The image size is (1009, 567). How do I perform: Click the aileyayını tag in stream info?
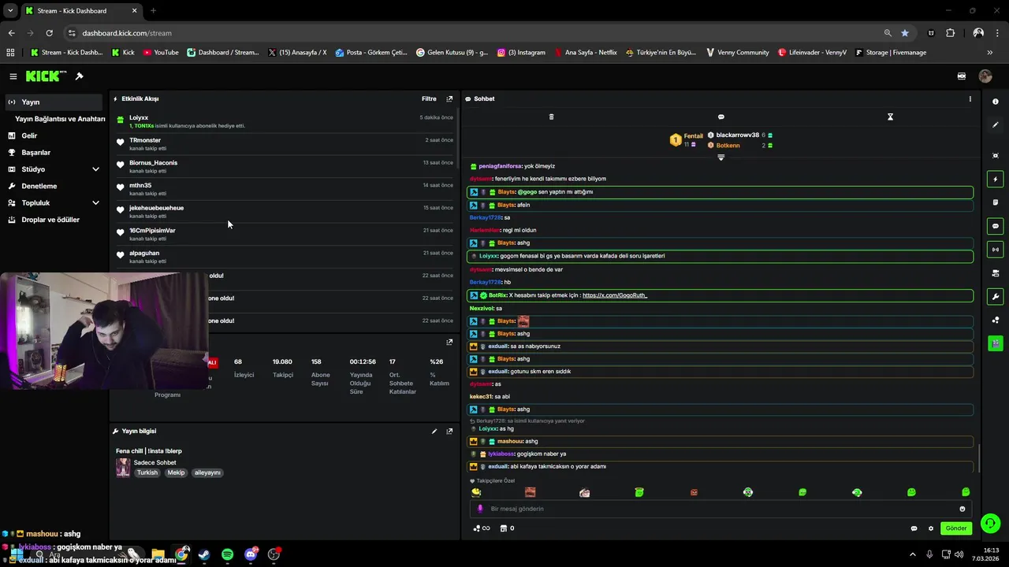point(208,472)
